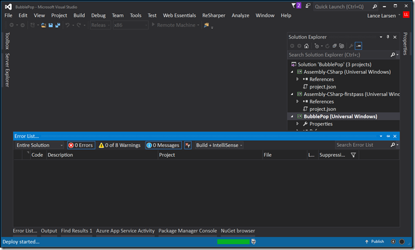
Task: Sort Error List by Description column
Action: (102, 155)
